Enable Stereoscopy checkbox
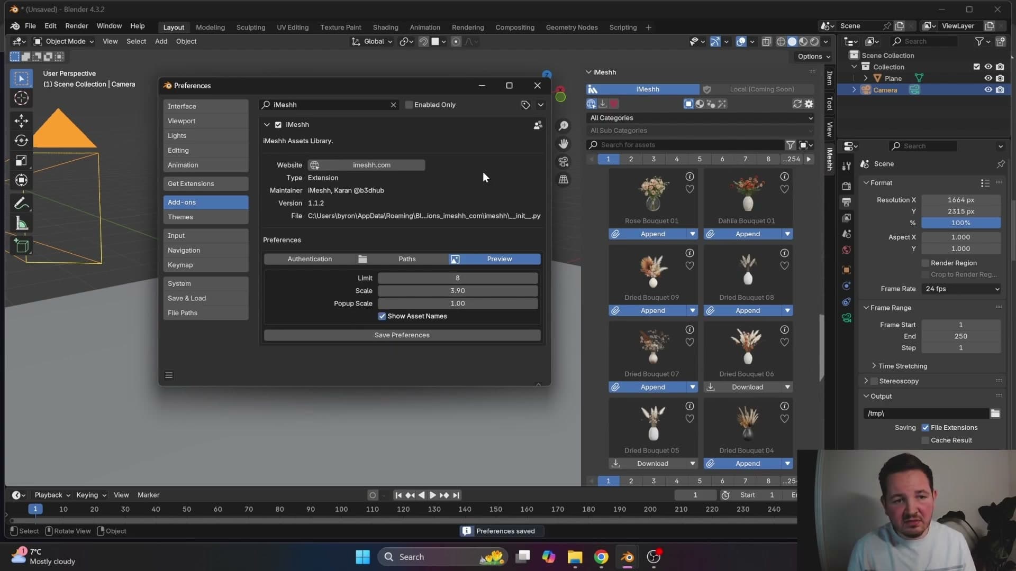This screenshot has width=1016, height=571. 874,381
